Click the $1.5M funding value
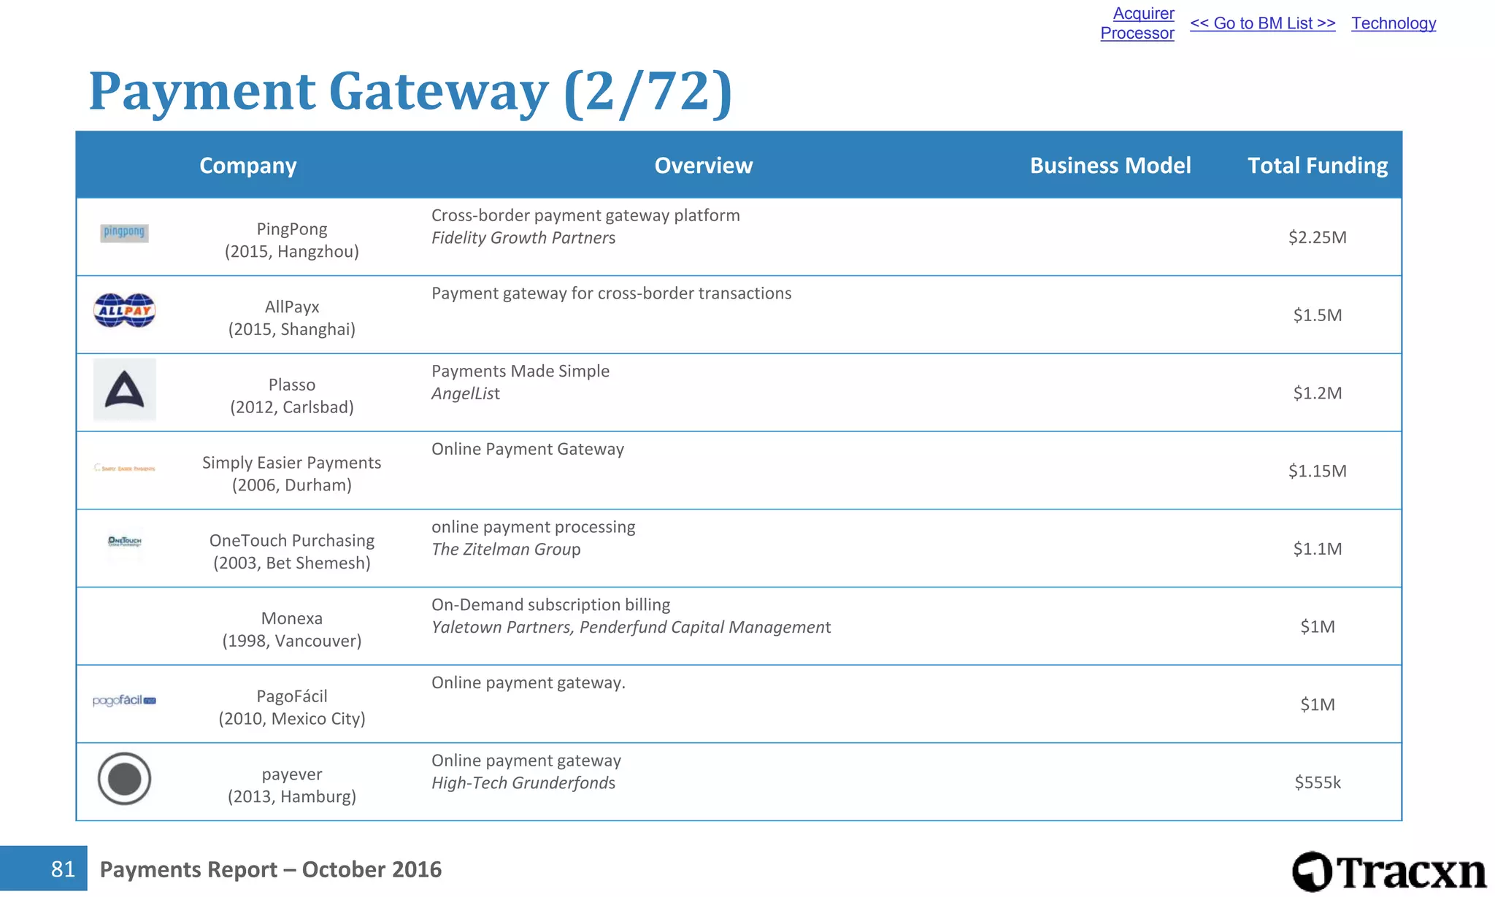The height and width of the screenshot is (897, 1495). tap(1318, 315)
